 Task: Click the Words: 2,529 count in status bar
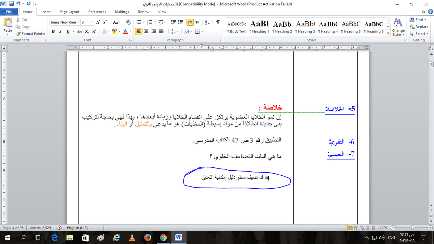41,228
